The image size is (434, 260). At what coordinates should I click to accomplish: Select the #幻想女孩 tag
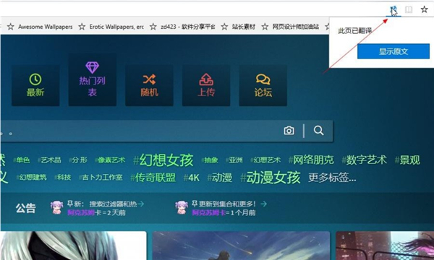[163, 160]
